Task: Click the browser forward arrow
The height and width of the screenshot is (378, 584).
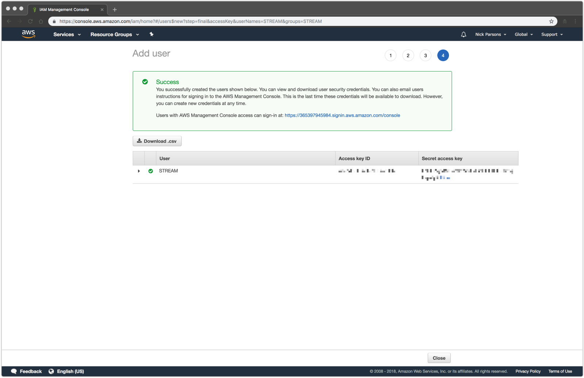Action: point(20,21)
